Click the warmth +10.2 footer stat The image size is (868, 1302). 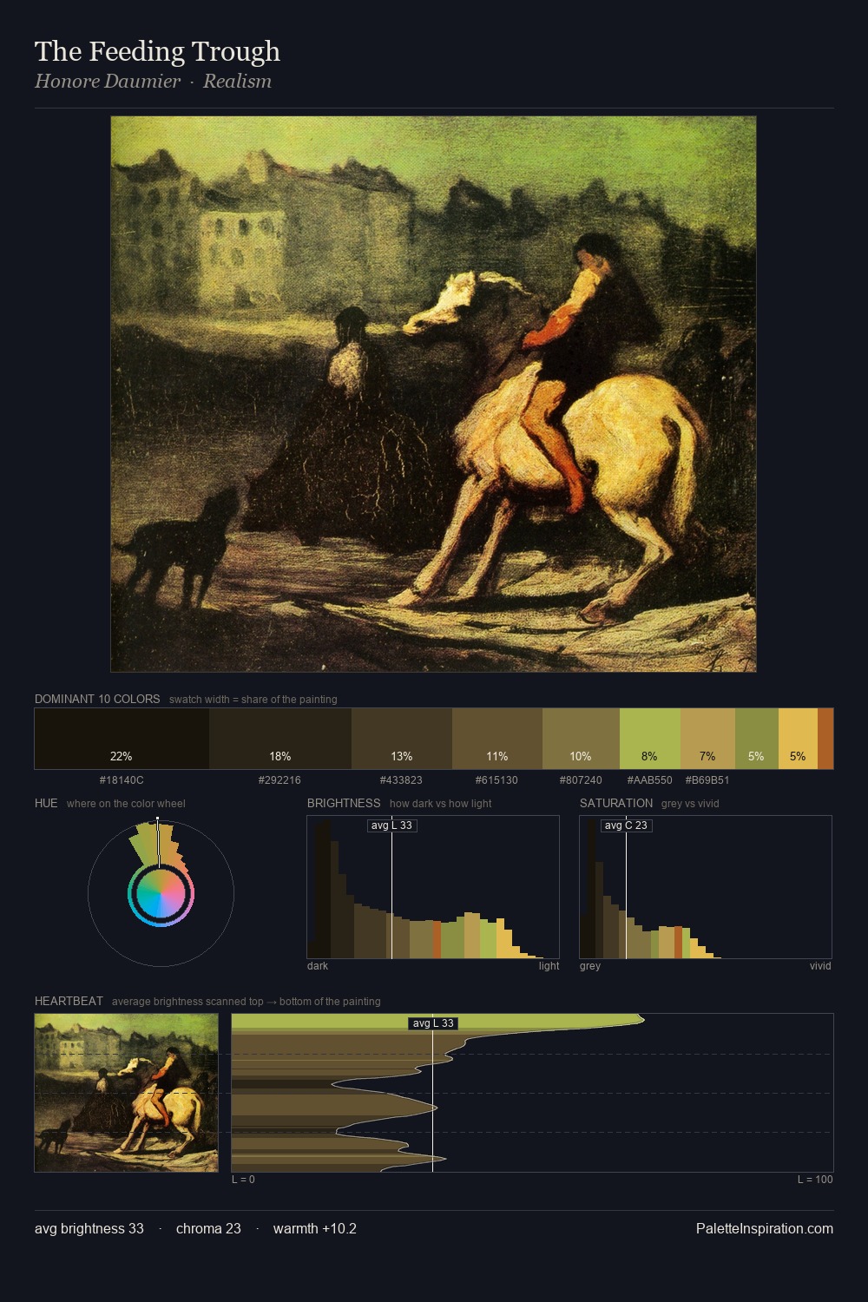(315, 1228)
